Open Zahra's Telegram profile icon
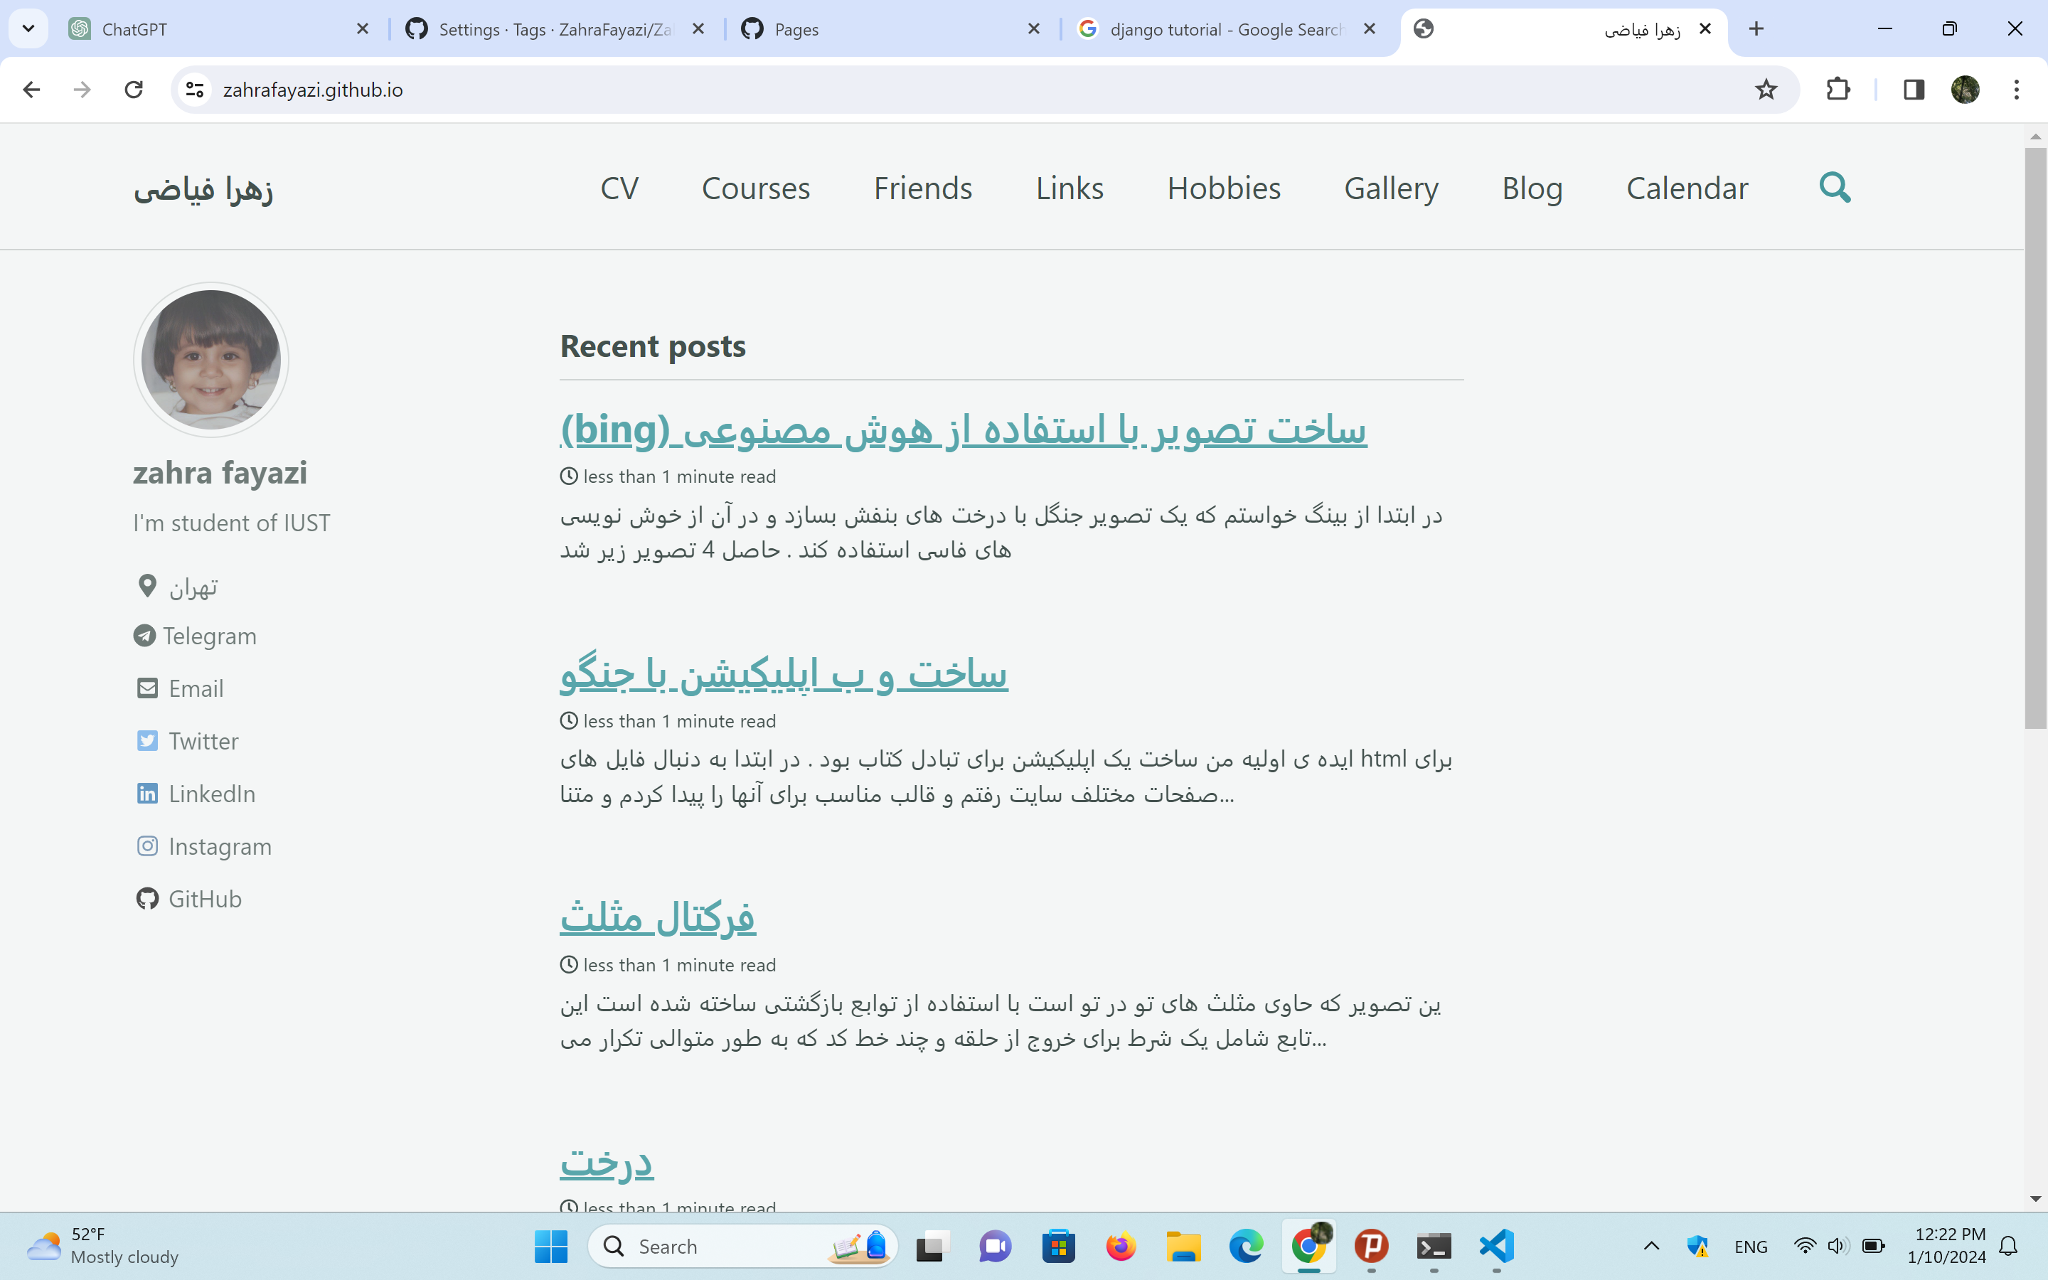This screenshot has height=1280, width=2048. (147, 636)
